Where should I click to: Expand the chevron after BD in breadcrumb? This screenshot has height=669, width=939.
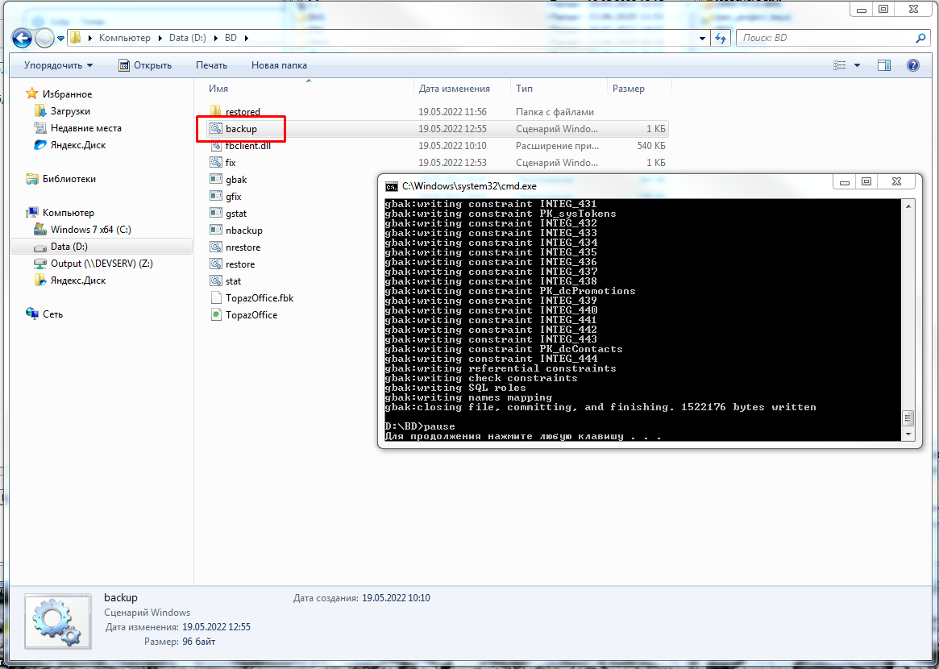(246, 38)
